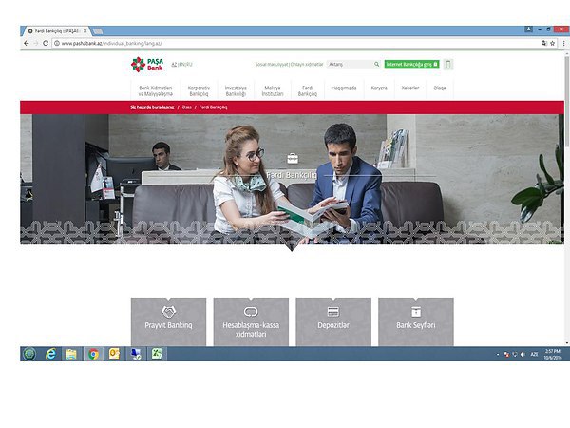The width and height of the screenshot is (570, 428).
Task: Open Chrome's menu button
Action: pos(563,43)
